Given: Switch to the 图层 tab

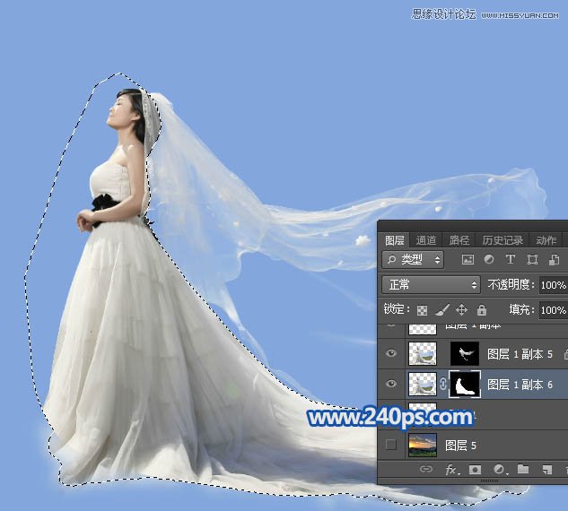Looking at the screenshot, I should click(x=394, y=240).
